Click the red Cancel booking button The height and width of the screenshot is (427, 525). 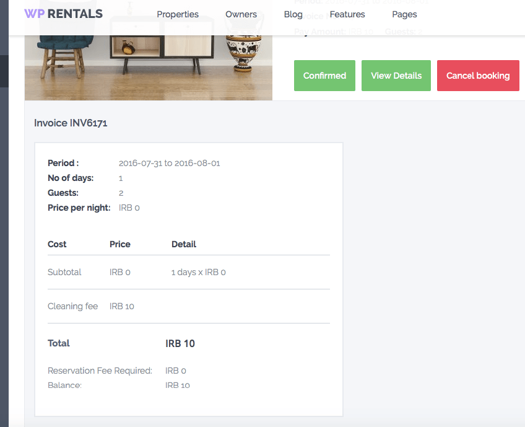[x=478, y=76]
